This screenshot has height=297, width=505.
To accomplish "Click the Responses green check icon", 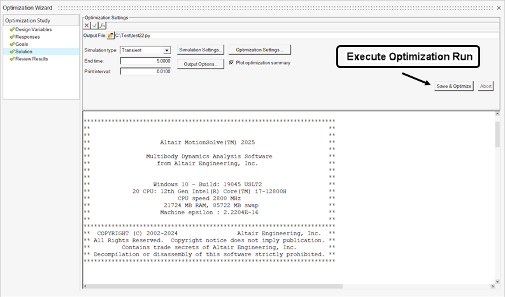I will 11,37.
